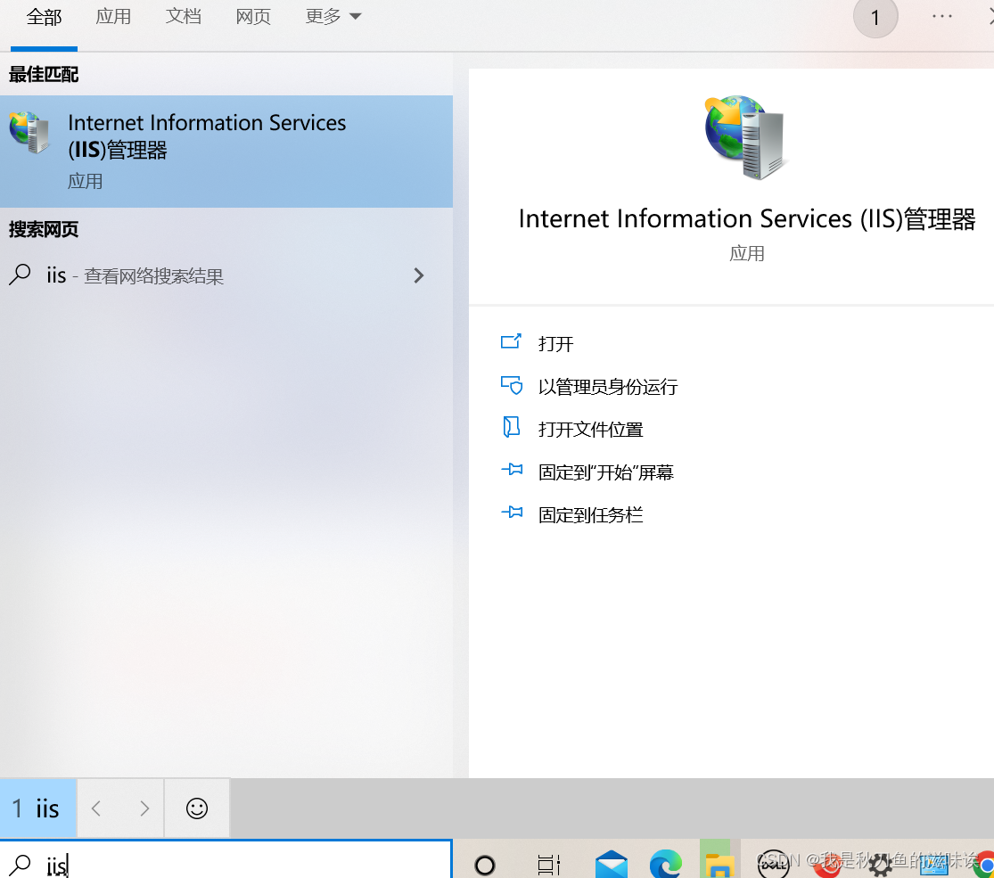Viewport: 994px width, 878px height.
Task: Expand the 更多 dropdown filter
Action: click(x=333, y=16)
